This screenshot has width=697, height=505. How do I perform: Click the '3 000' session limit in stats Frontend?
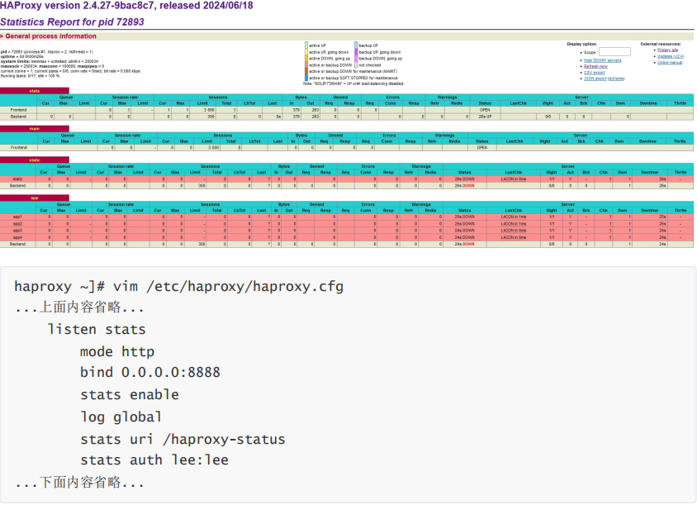click(x=209, y=110)
